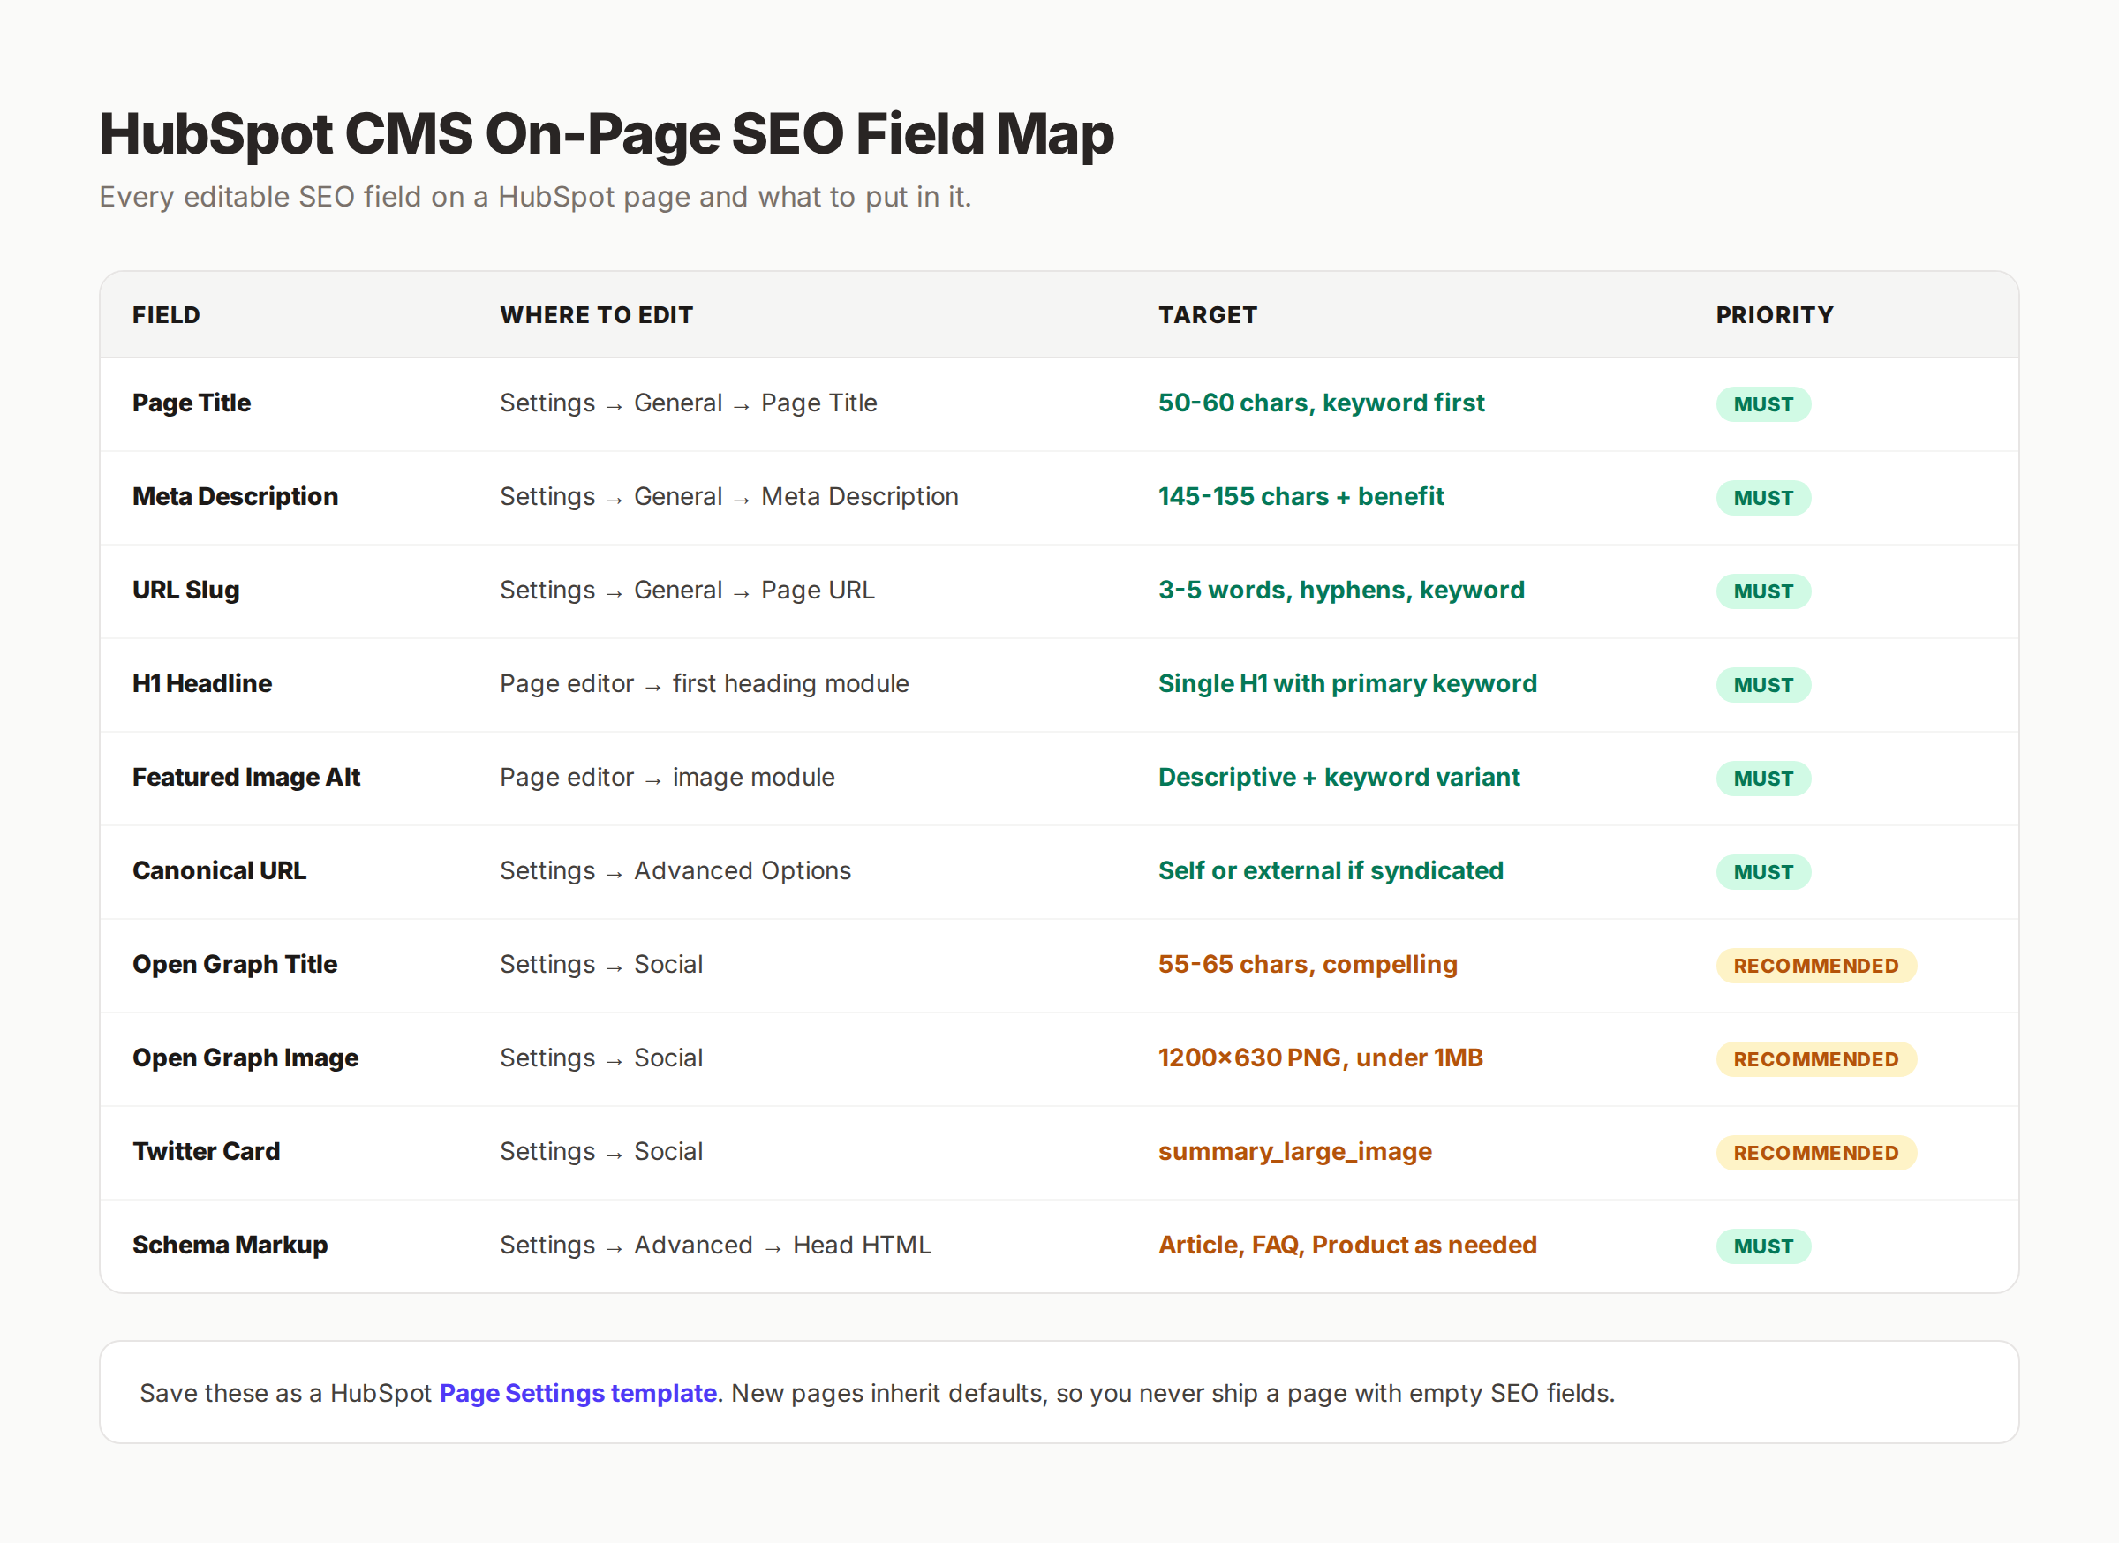Click the Schema Markup field name
This screenshot has width=2119, height=1543.
point(230,1244)
